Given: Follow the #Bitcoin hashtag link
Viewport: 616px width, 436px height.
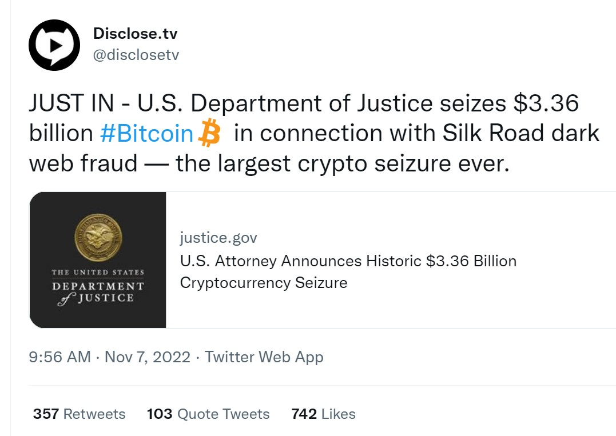Looking at the screenshot, I should (146, 133).
